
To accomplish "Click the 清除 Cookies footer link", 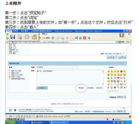I will tap(79, 111).
